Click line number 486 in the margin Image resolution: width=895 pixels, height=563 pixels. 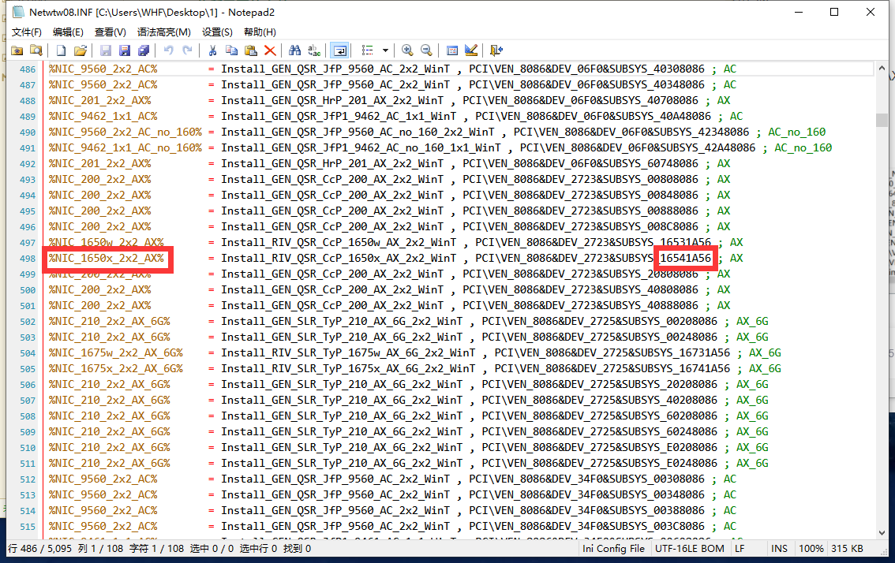pos(28,69)
